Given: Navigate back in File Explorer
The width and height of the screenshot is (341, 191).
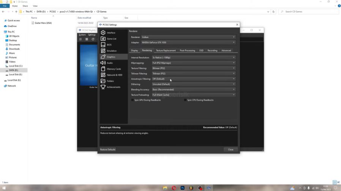Looking at the screenshot, I should coord(3,12).
